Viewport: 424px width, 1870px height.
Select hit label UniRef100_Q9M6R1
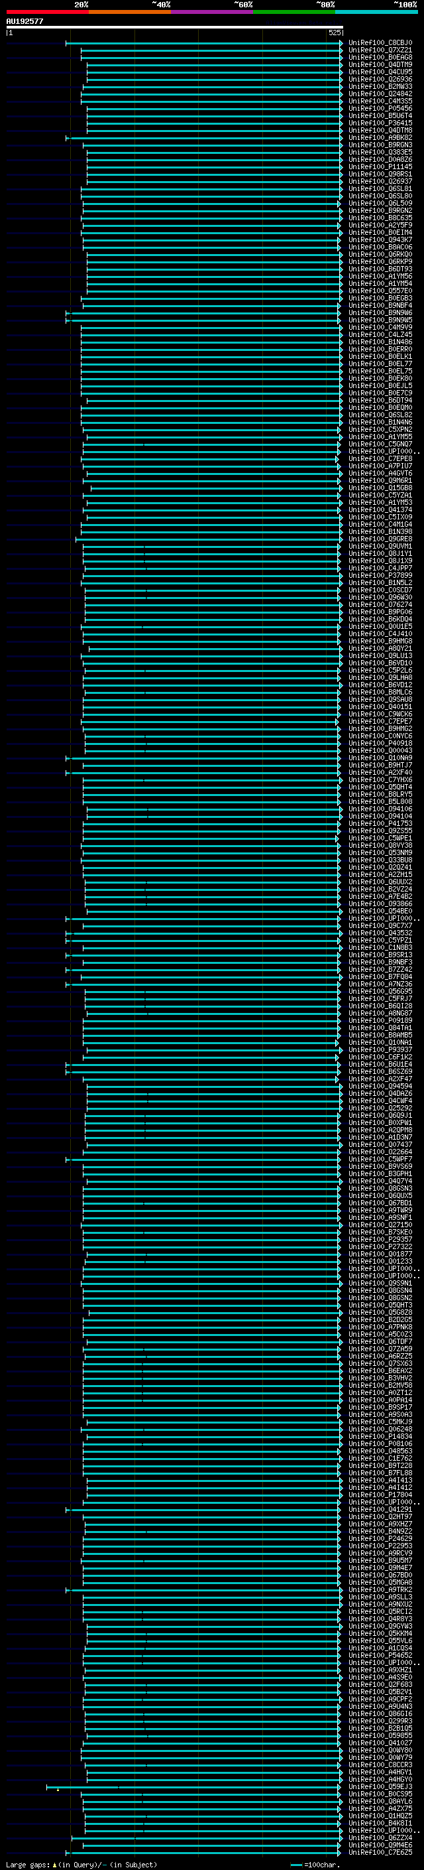(380, 480)
